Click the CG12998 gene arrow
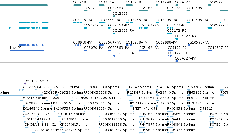The width and height of the screenshot is (228, 134). [157, 5]
